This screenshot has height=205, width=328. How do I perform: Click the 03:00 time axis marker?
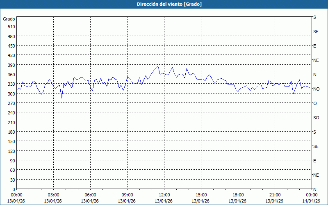click(53, 195)
